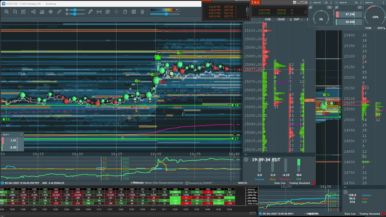
Task: Open the chart studies indicator icon
Action: coord(42,12)
